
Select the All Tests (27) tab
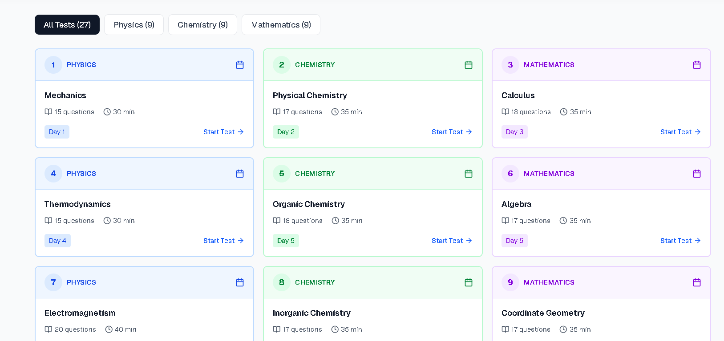pyautogui.click(x=67, y=25)
